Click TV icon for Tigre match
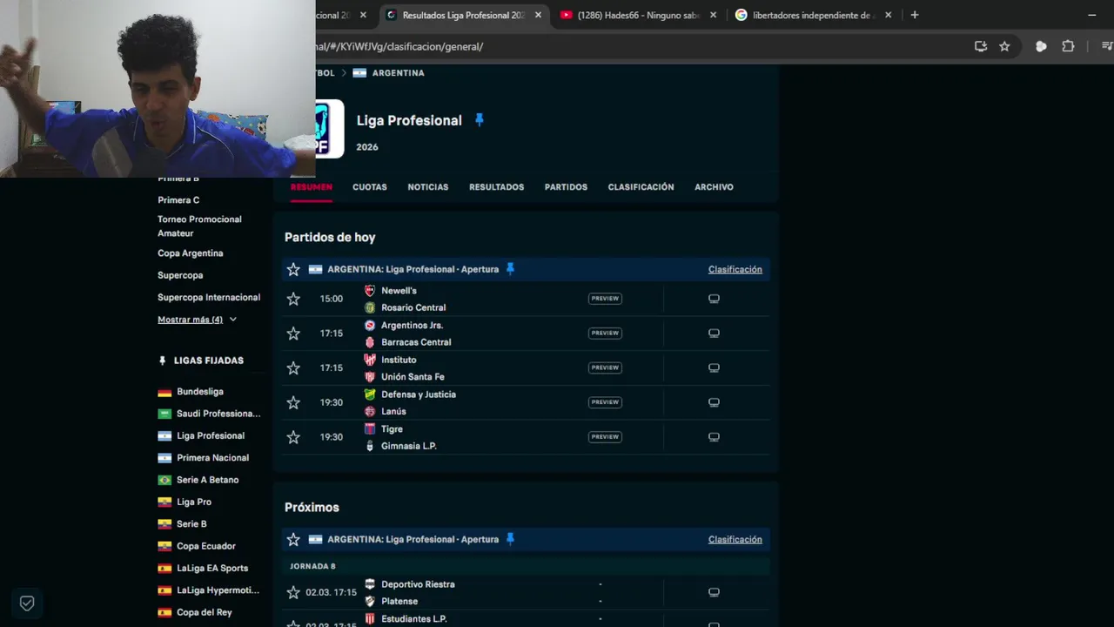Image resolution: width=1114 pixels, height=627 pixels. tap(714, 437)
